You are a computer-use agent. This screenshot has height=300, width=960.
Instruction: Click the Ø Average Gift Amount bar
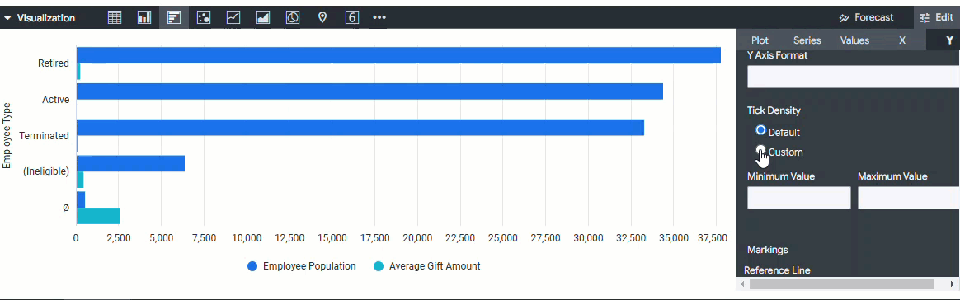pyautogui.click(x=98, y=216)
